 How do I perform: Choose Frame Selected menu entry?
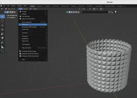click(33, 22)
